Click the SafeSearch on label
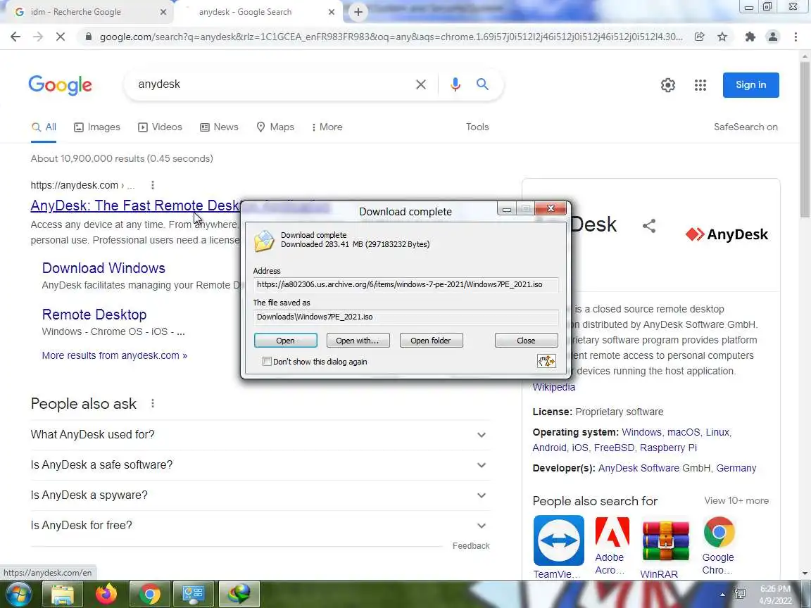Screen dimensions: 811x608 point(746,127)
